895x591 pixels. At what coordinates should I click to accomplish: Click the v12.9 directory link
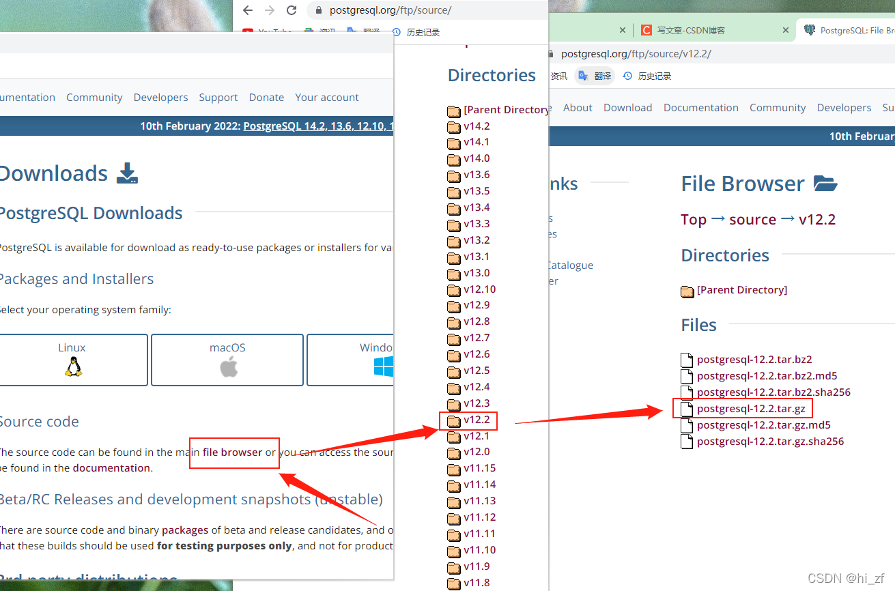coord(477,305)
